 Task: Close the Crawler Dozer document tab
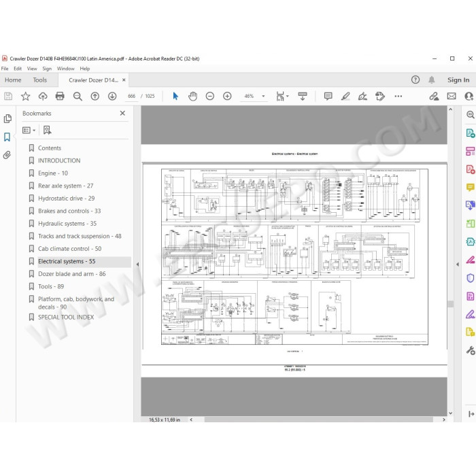coord(124,80)
